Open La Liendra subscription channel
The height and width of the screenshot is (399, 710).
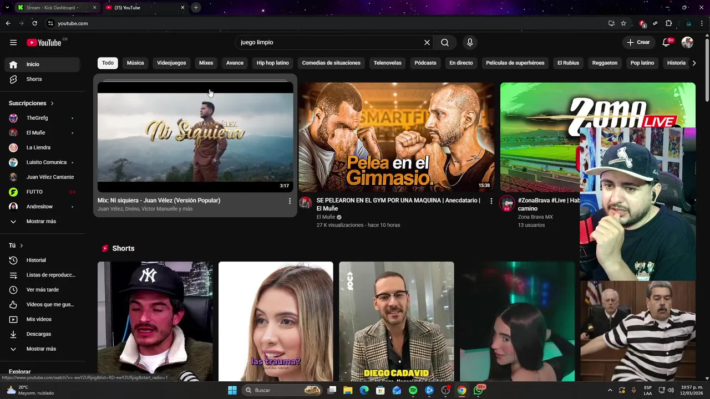43,147
